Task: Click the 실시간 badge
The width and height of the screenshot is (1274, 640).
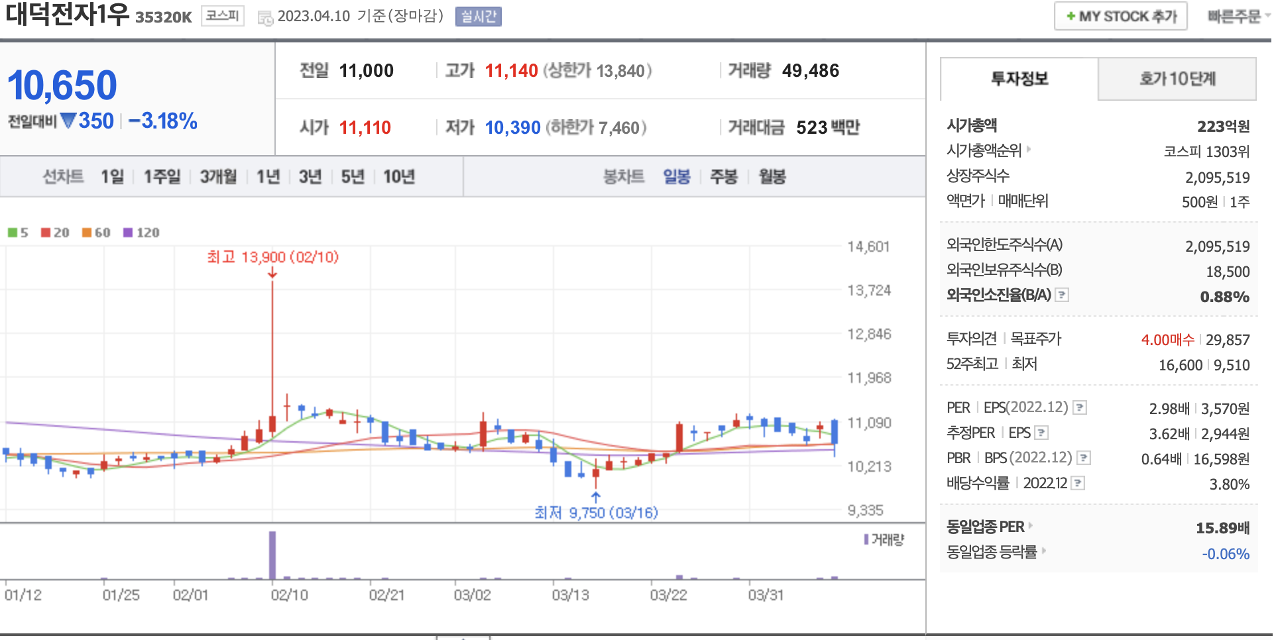Action: (x=478, y=17)
